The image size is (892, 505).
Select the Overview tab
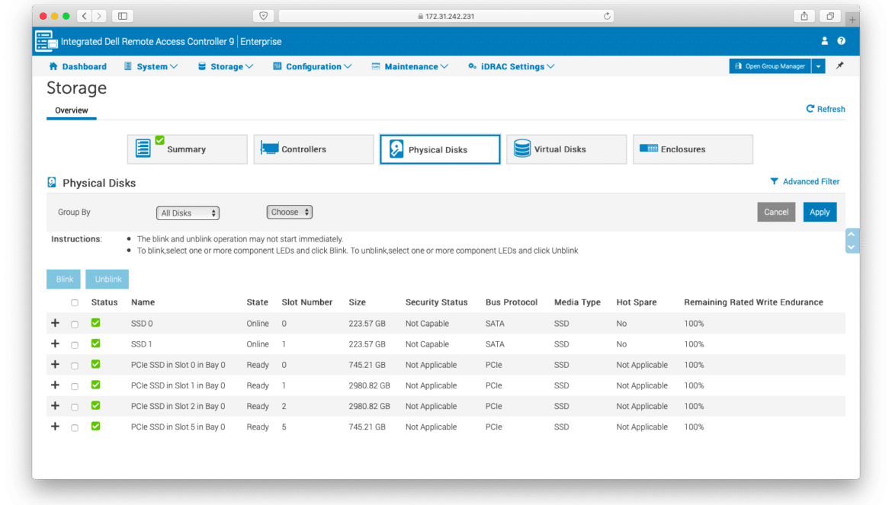pos(72,110)
